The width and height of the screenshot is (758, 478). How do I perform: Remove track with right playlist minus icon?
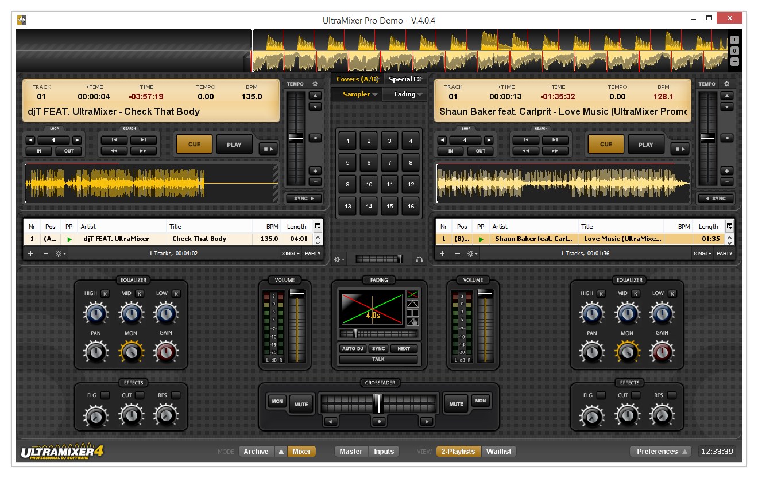click(x=458, y=253)
